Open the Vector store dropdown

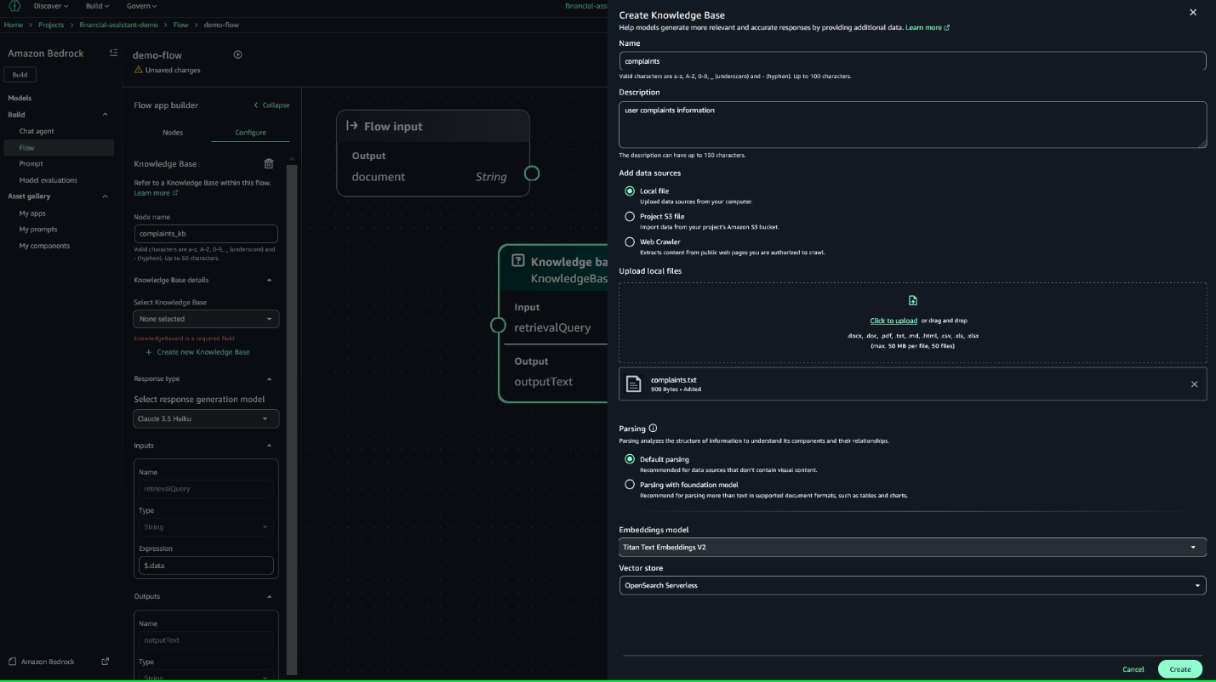pos(912,585)
